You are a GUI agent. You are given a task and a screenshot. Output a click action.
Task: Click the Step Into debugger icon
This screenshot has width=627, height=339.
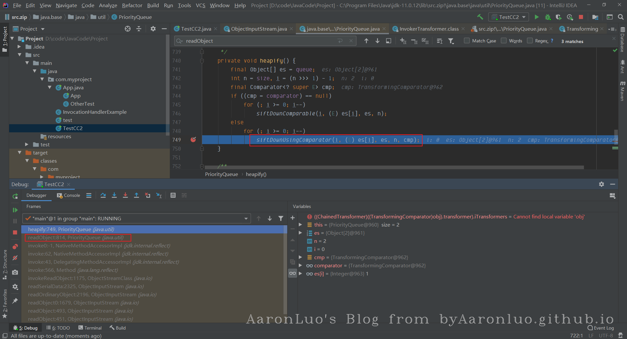pos(114,195)
